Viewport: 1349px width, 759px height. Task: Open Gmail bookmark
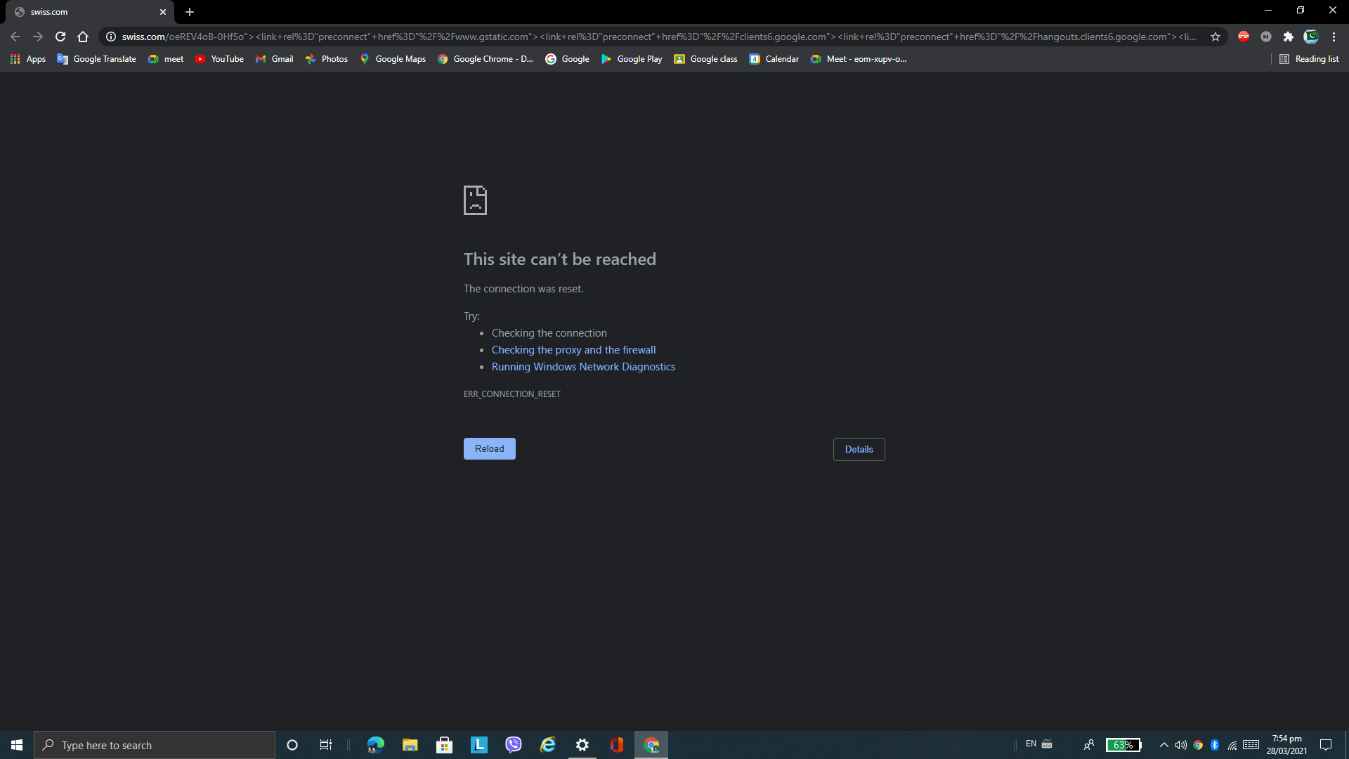point(282,58)
